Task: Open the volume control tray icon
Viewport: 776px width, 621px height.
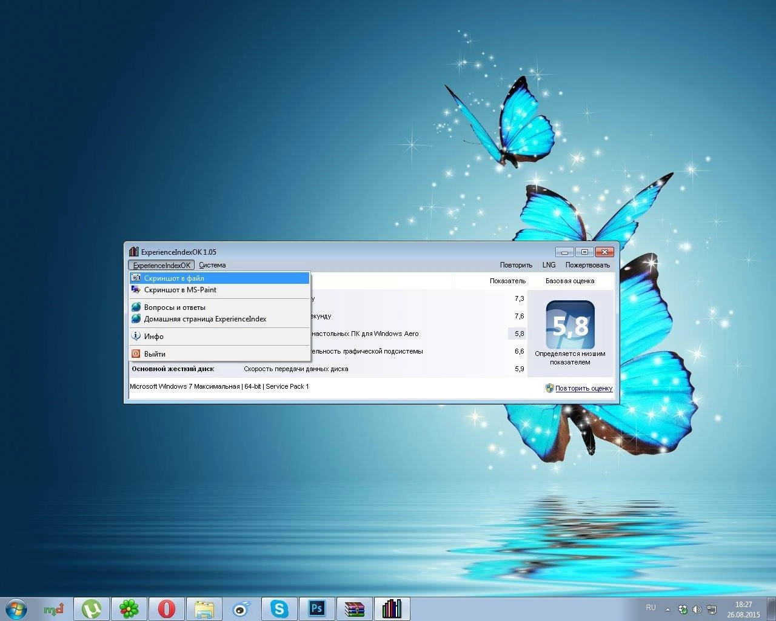Action: click(x=697, y=609)
